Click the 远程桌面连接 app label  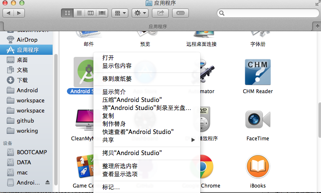click(x=202, y=44)
